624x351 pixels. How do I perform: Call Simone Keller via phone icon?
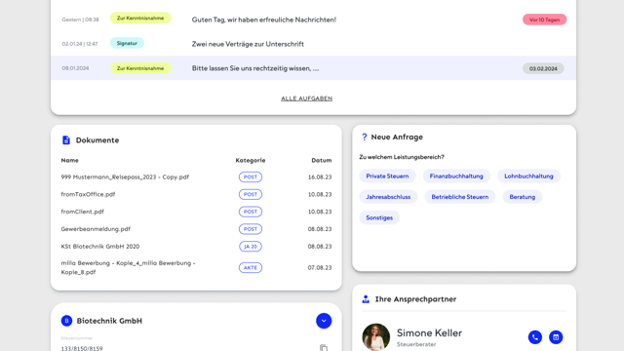tap(535, 337)
